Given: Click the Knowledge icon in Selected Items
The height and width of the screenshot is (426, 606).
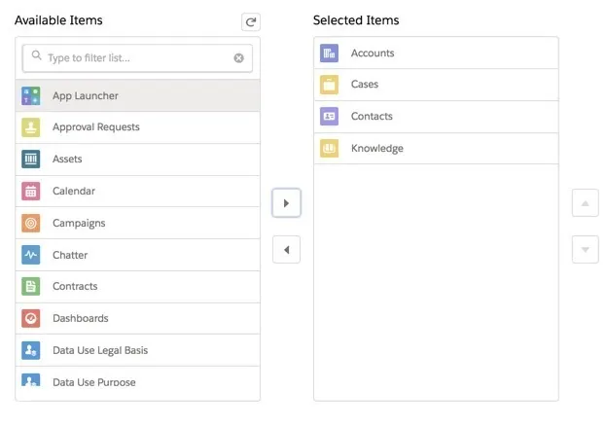Looking at the screenshot, I should [x=330, y=149].
